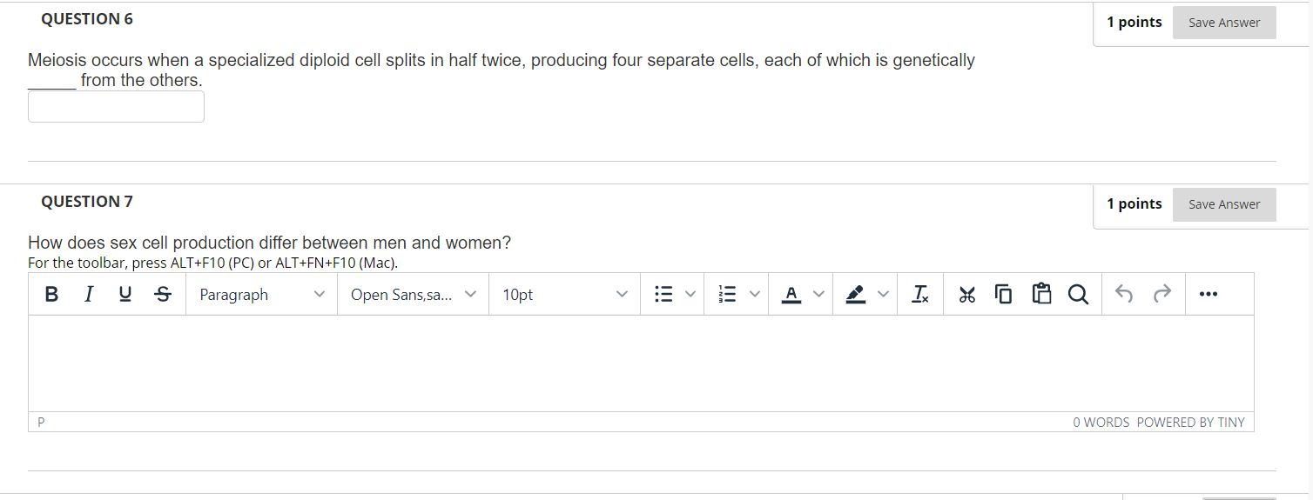Screen dimensions: 1313x500
Task: Toggle bold formatting in the editor
Action: coord(51,295)
